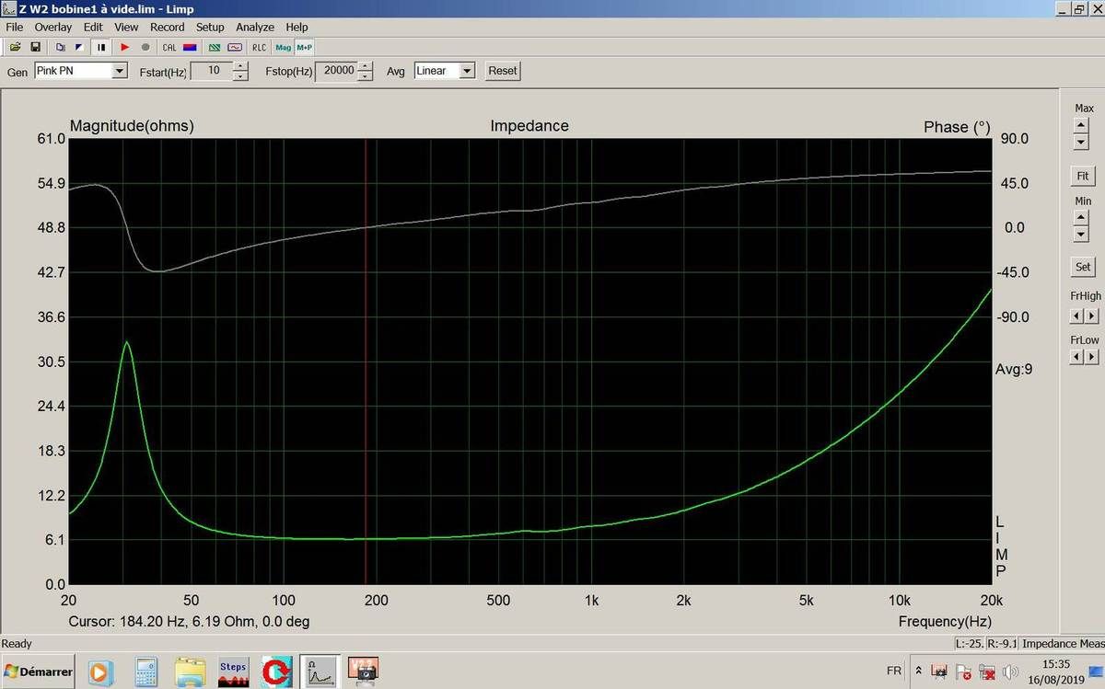Open the Overlay menu

click(53, 28)
